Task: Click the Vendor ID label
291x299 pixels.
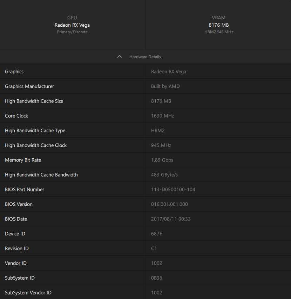Action: click(16, 263)
